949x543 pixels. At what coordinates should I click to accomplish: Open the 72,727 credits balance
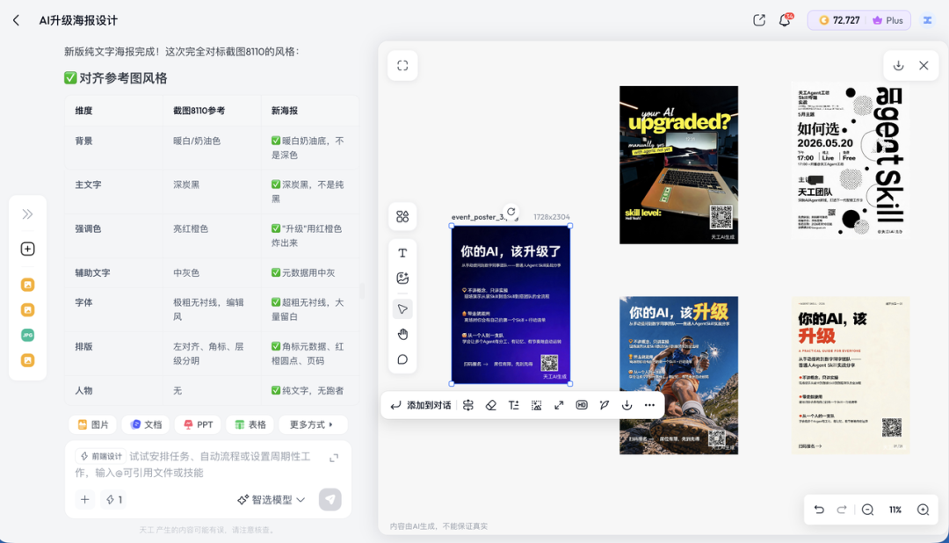coord(839,20)
